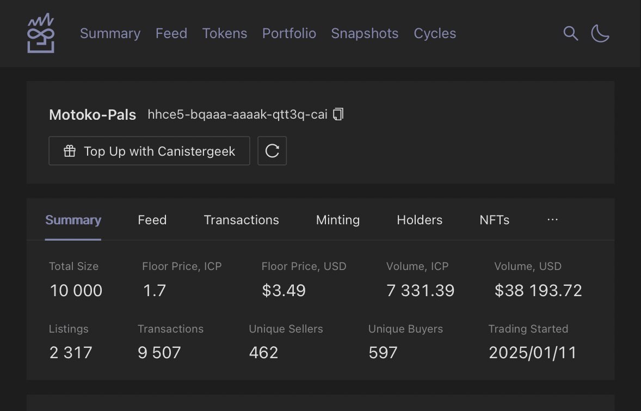The image size is (641, 411).
Task: Click the site logo icon
Action: coord(41,34)
